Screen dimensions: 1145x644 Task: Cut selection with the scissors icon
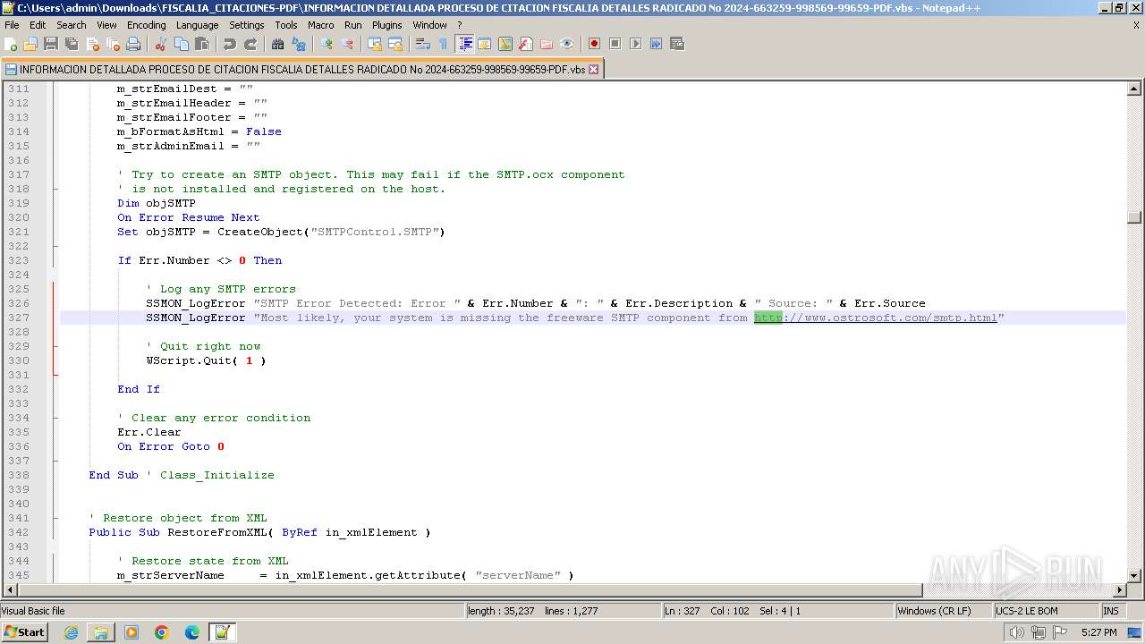[160, 44]
